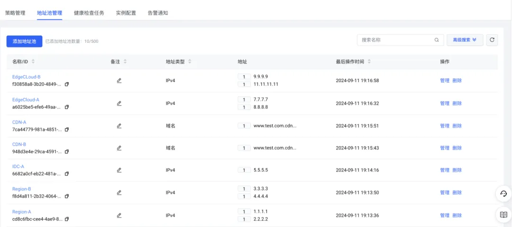Open the documentation book icon

coord(503,215)
